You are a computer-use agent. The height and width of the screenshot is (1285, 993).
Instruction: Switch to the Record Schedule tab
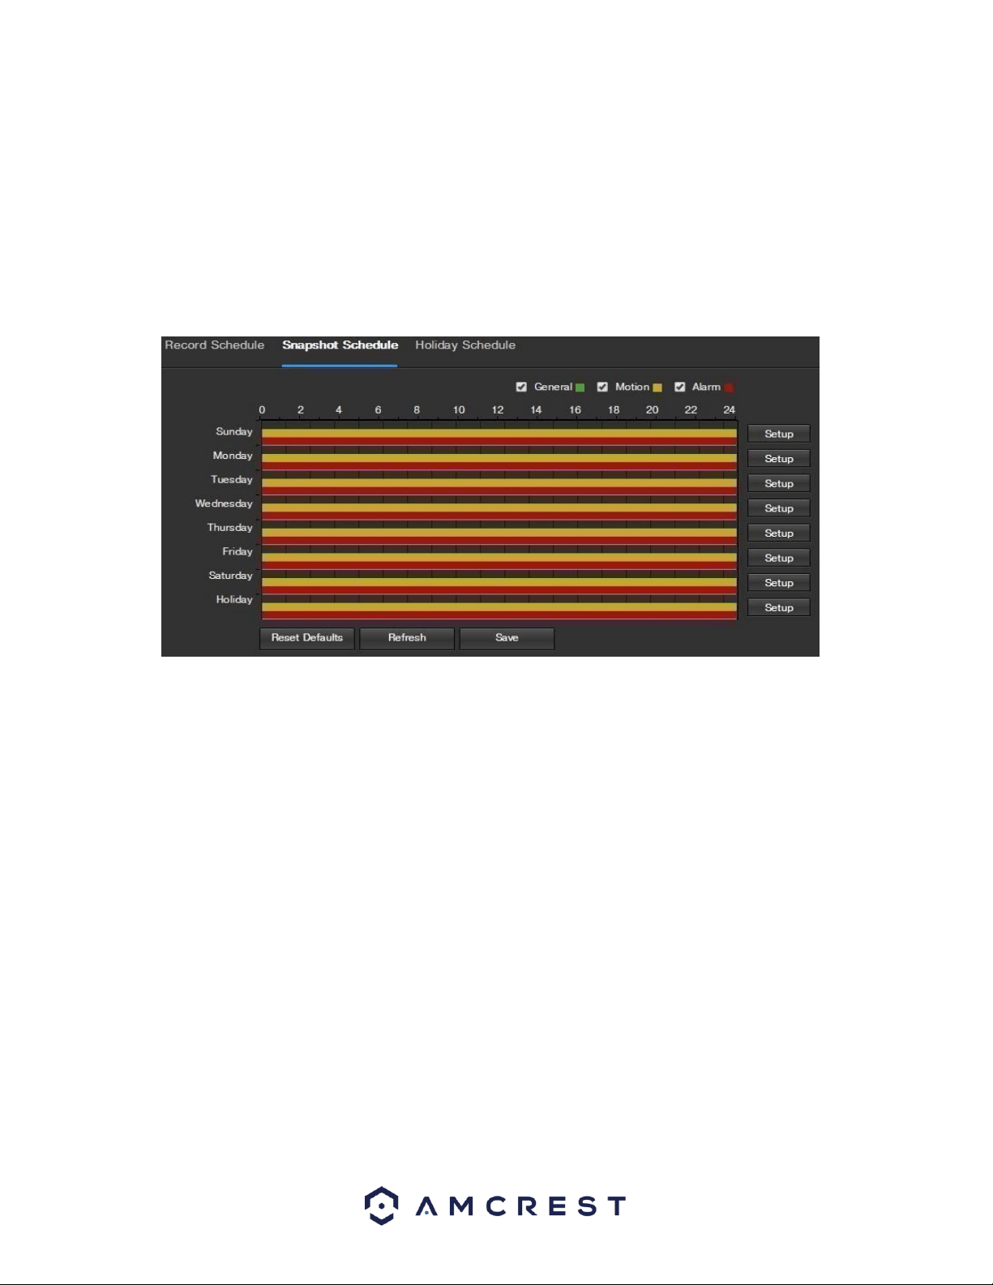(215, 345)
